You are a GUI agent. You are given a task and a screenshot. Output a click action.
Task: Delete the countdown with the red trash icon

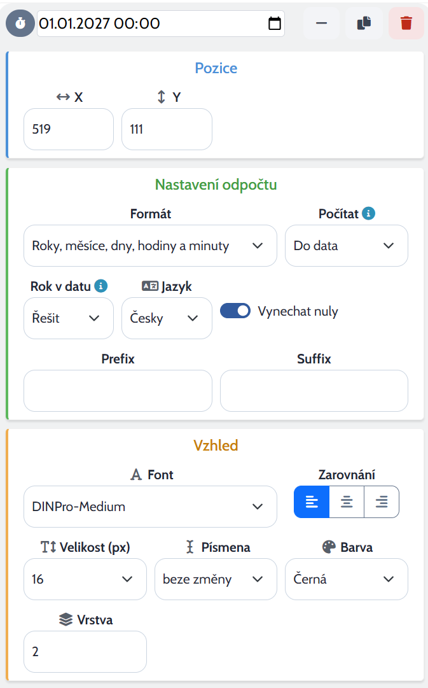(406, 24)
